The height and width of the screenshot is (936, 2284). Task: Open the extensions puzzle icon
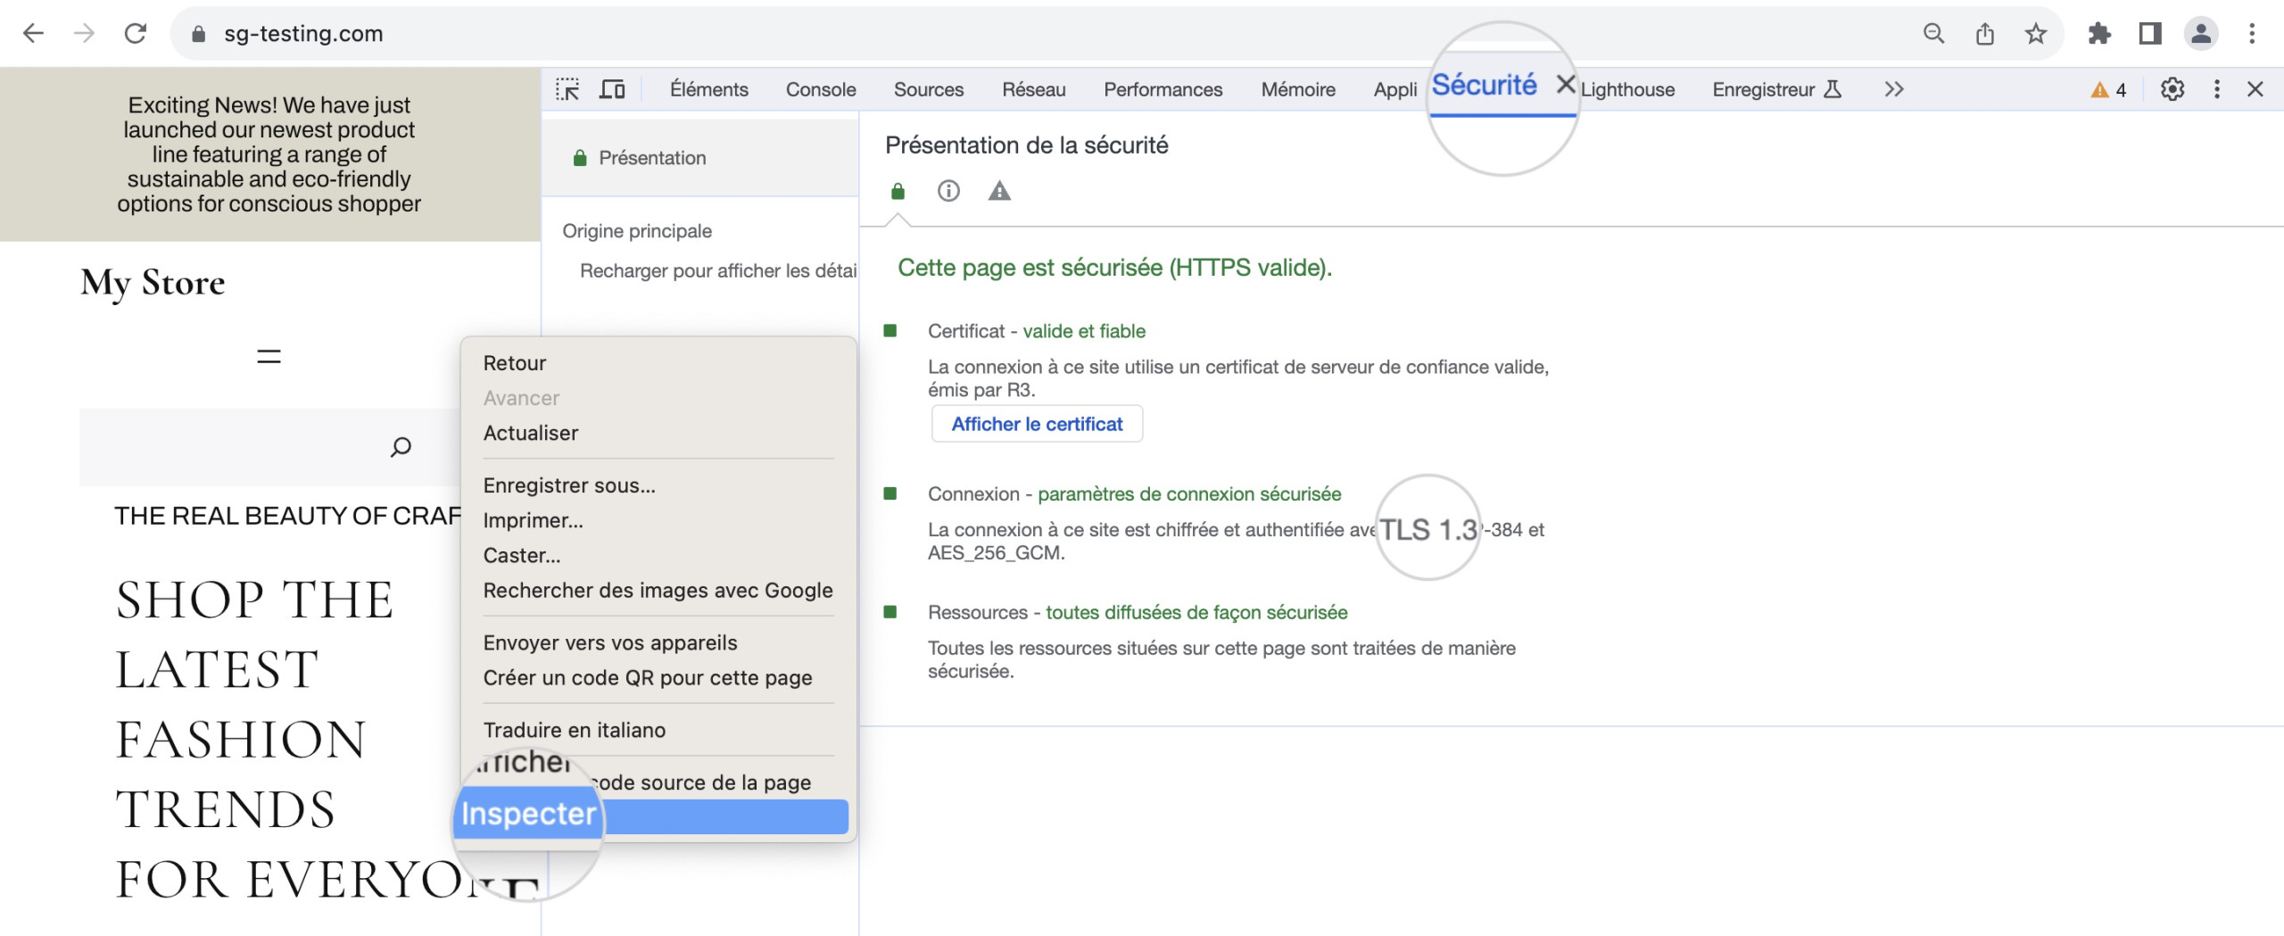pyautogui.click(x=2099, y=34)
